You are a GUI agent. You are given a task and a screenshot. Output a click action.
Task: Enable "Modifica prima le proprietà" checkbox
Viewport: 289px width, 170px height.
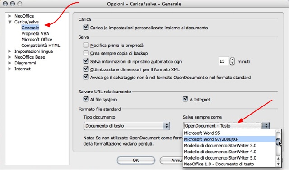point(86,45)
